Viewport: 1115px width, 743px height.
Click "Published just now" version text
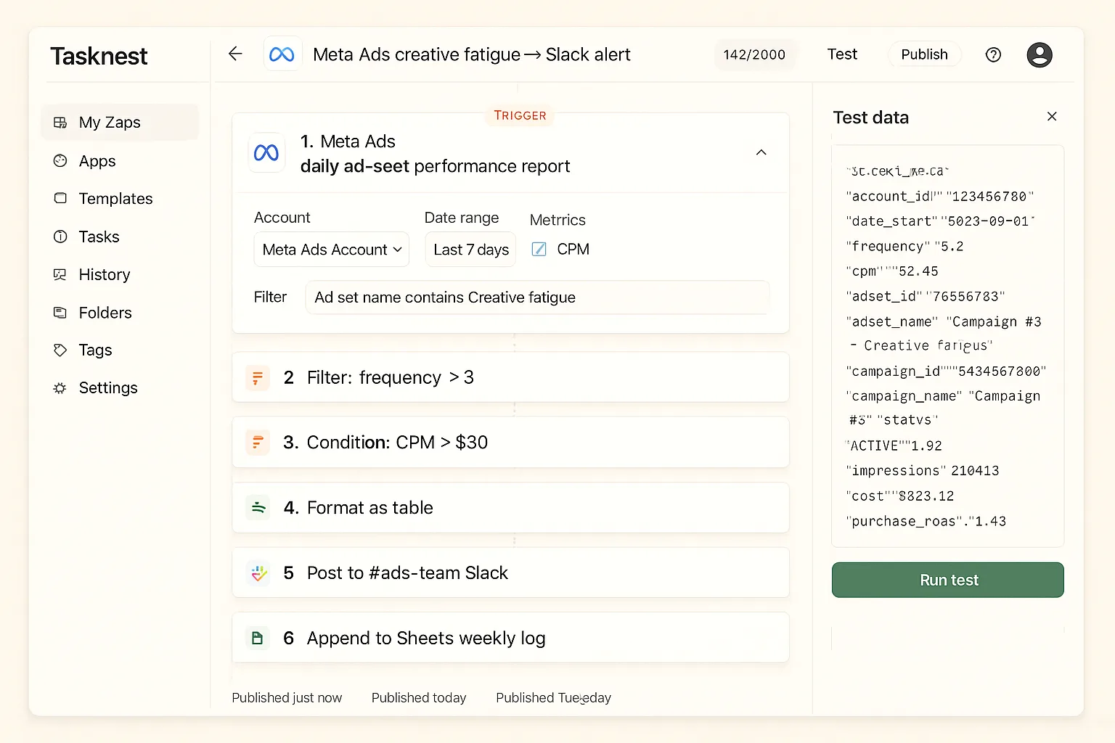[287, 698]
